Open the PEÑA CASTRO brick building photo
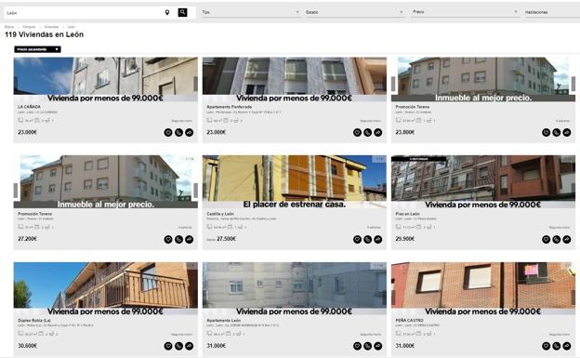The width and height of the screenshot is (580, 358). 483,285
